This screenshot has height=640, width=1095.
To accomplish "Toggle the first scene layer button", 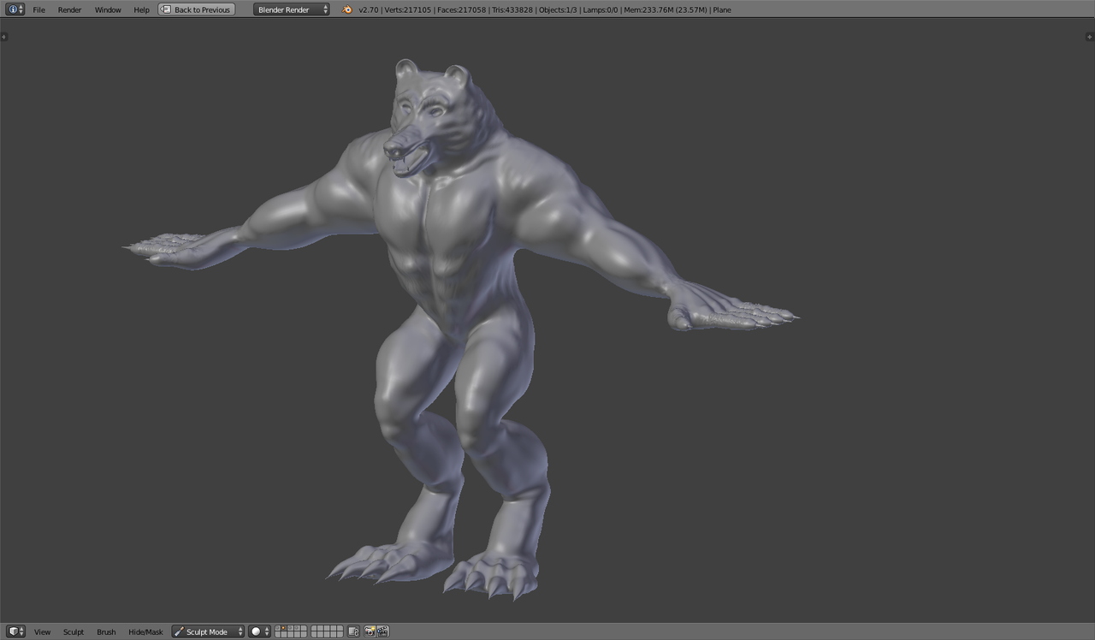I will (279, 628).
